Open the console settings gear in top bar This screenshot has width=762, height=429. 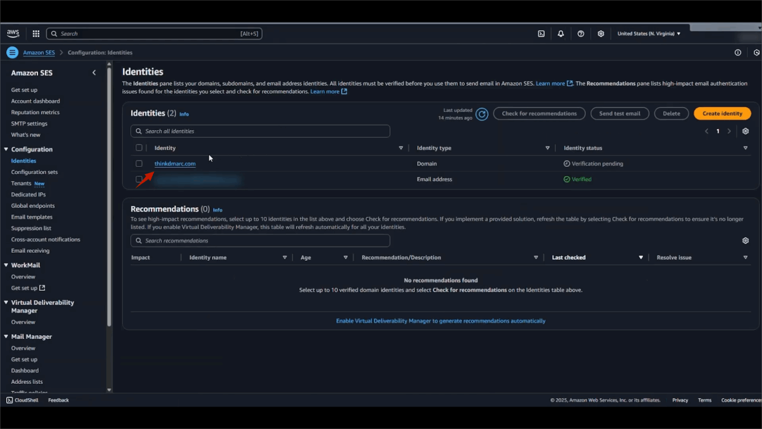(x=601, y=34)
